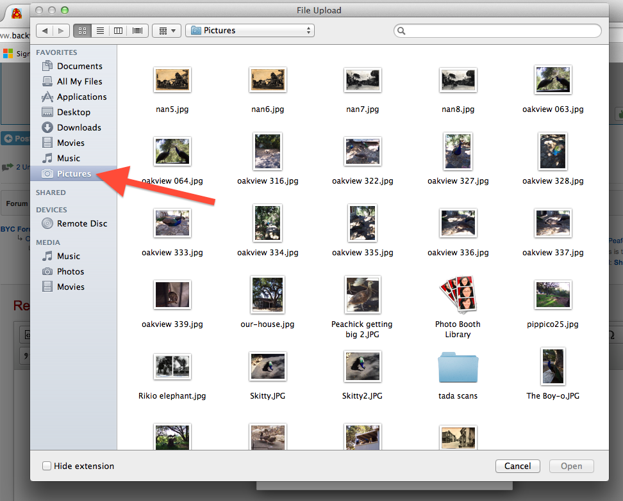The height and width of the screenshot is (501, 623).
Task: Click the grayed-out Open button
Action: (571, 466)
